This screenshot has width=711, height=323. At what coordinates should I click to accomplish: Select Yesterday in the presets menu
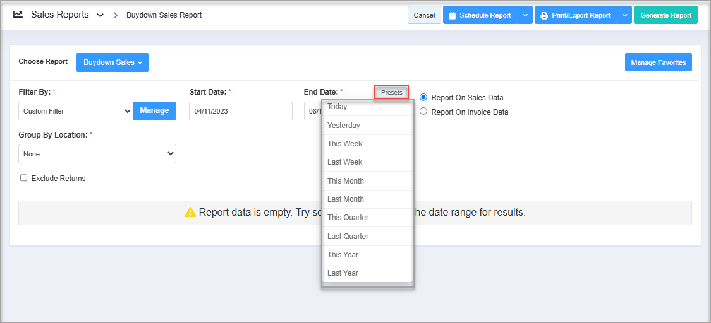click(344, 126)
